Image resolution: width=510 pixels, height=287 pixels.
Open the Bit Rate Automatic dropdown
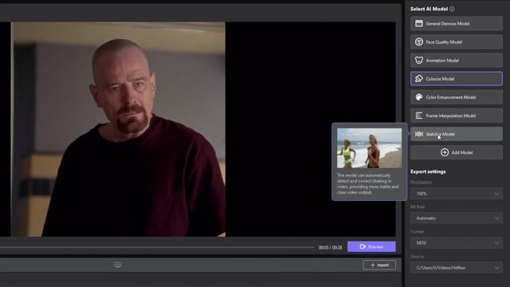click(x=457, y=218)
